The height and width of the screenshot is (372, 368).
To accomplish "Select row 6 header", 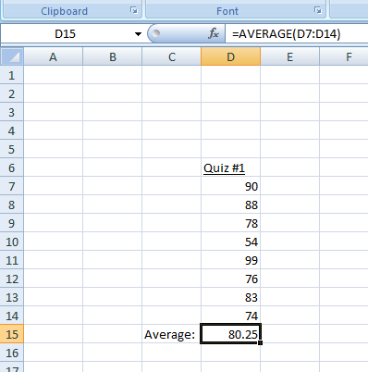I will click(12, 167).
